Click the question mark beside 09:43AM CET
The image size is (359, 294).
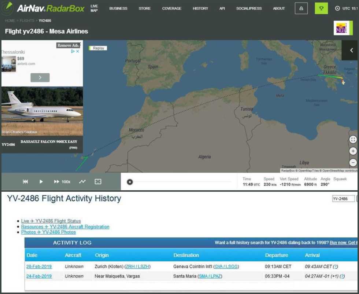tap(336, 267)
